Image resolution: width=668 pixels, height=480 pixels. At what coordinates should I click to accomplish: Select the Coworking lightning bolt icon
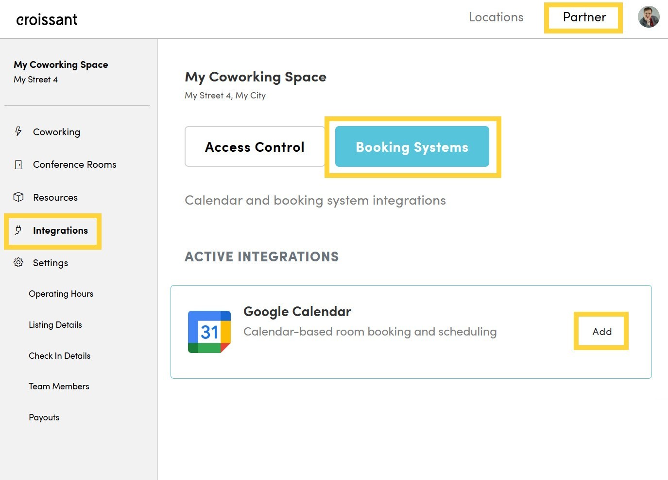(x=18, y=131)
